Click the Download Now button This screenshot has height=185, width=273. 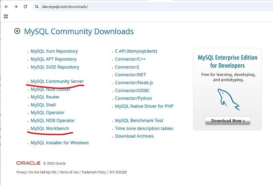point(228,121)
